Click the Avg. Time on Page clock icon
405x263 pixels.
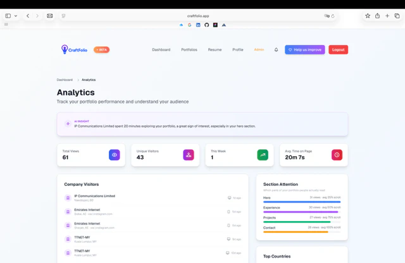[x=337, y=155]
